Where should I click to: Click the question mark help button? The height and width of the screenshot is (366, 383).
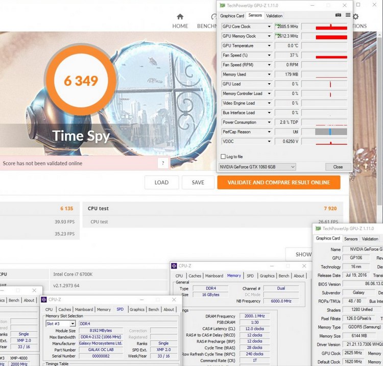point(163,163)
